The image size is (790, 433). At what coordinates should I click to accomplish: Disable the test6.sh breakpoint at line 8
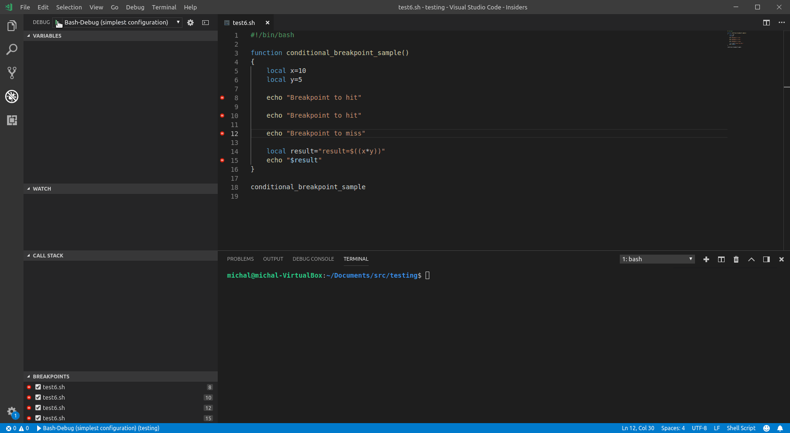(38, 387)
